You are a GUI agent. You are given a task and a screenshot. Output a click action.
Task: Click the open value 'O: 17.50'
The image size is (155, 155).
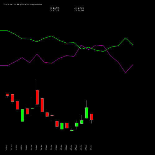tap(54, 11)
